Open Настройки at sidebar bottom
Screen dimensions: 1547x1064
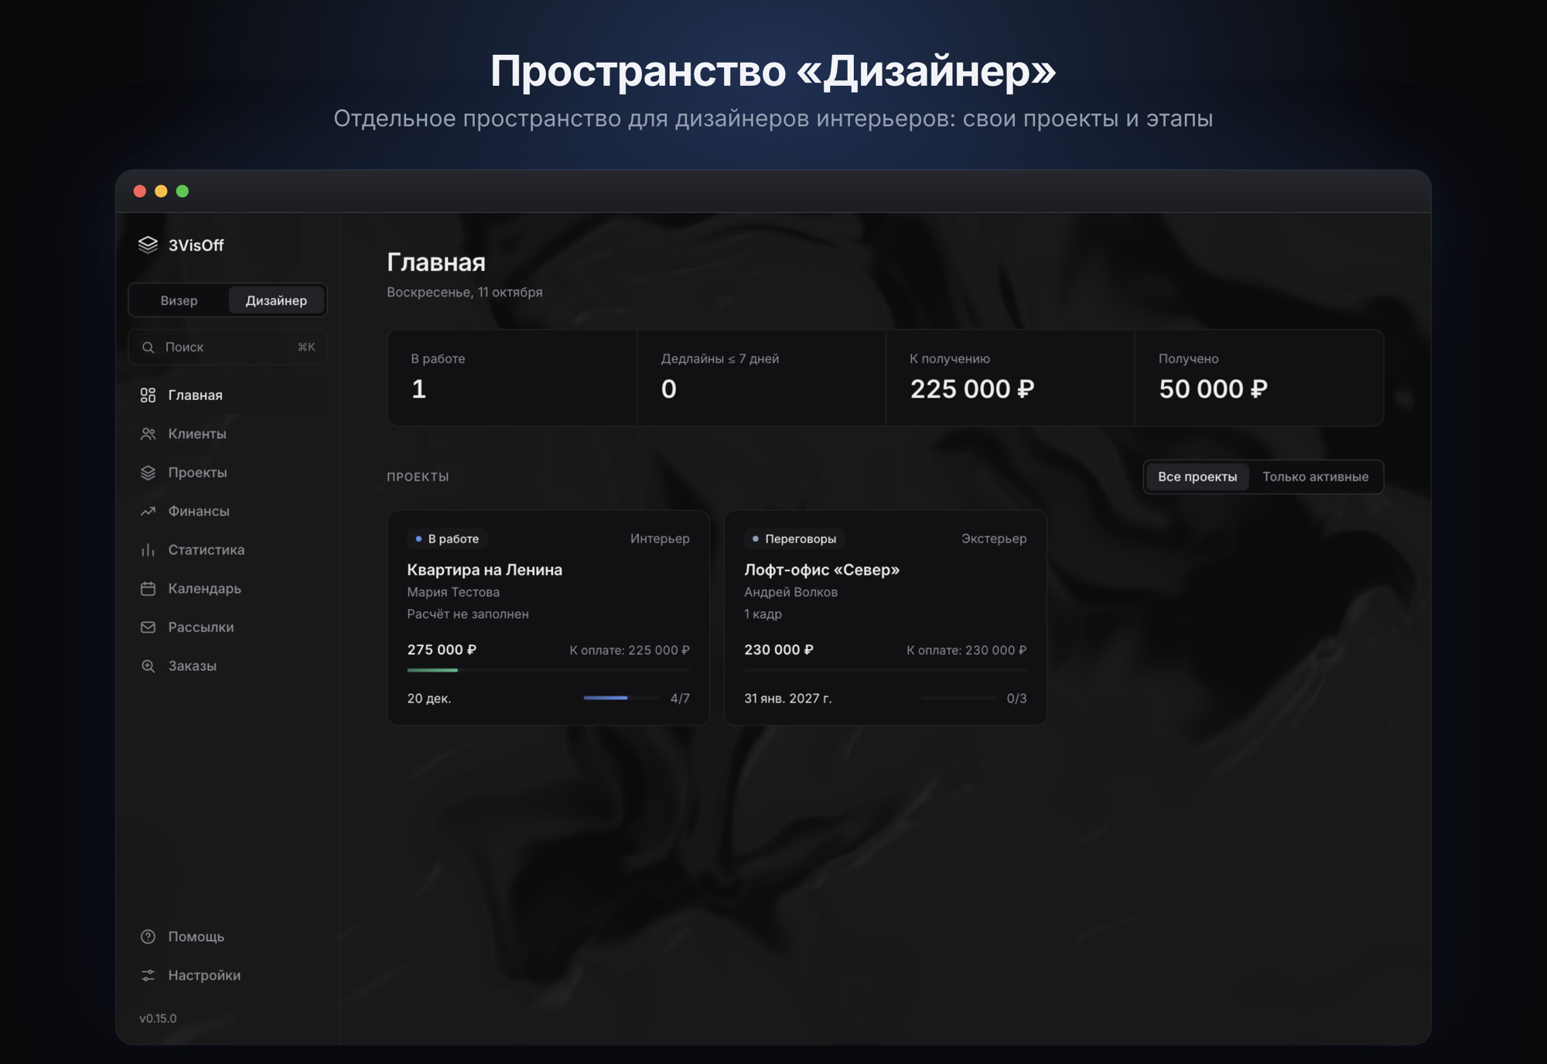pos(227,976)
